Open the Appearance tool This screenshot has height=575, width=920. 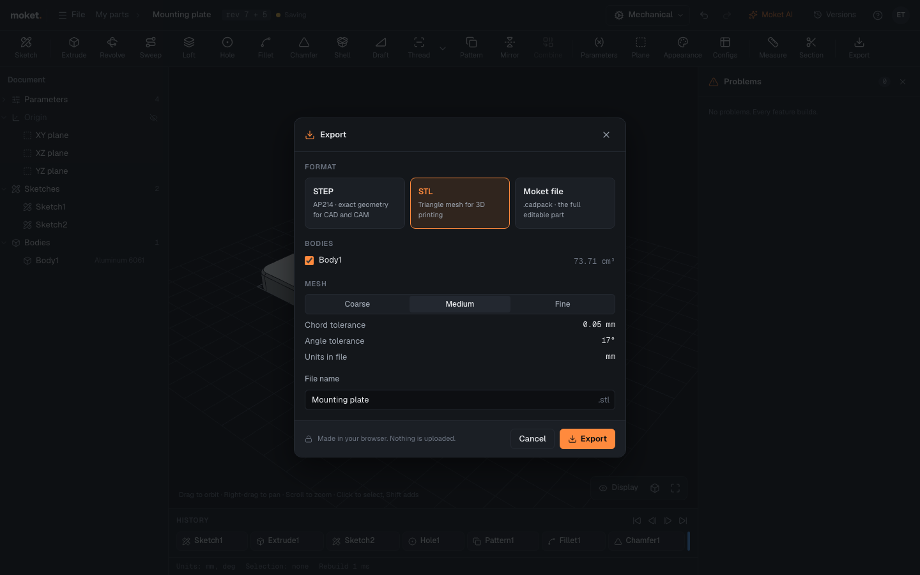click(x=683, y=47)
